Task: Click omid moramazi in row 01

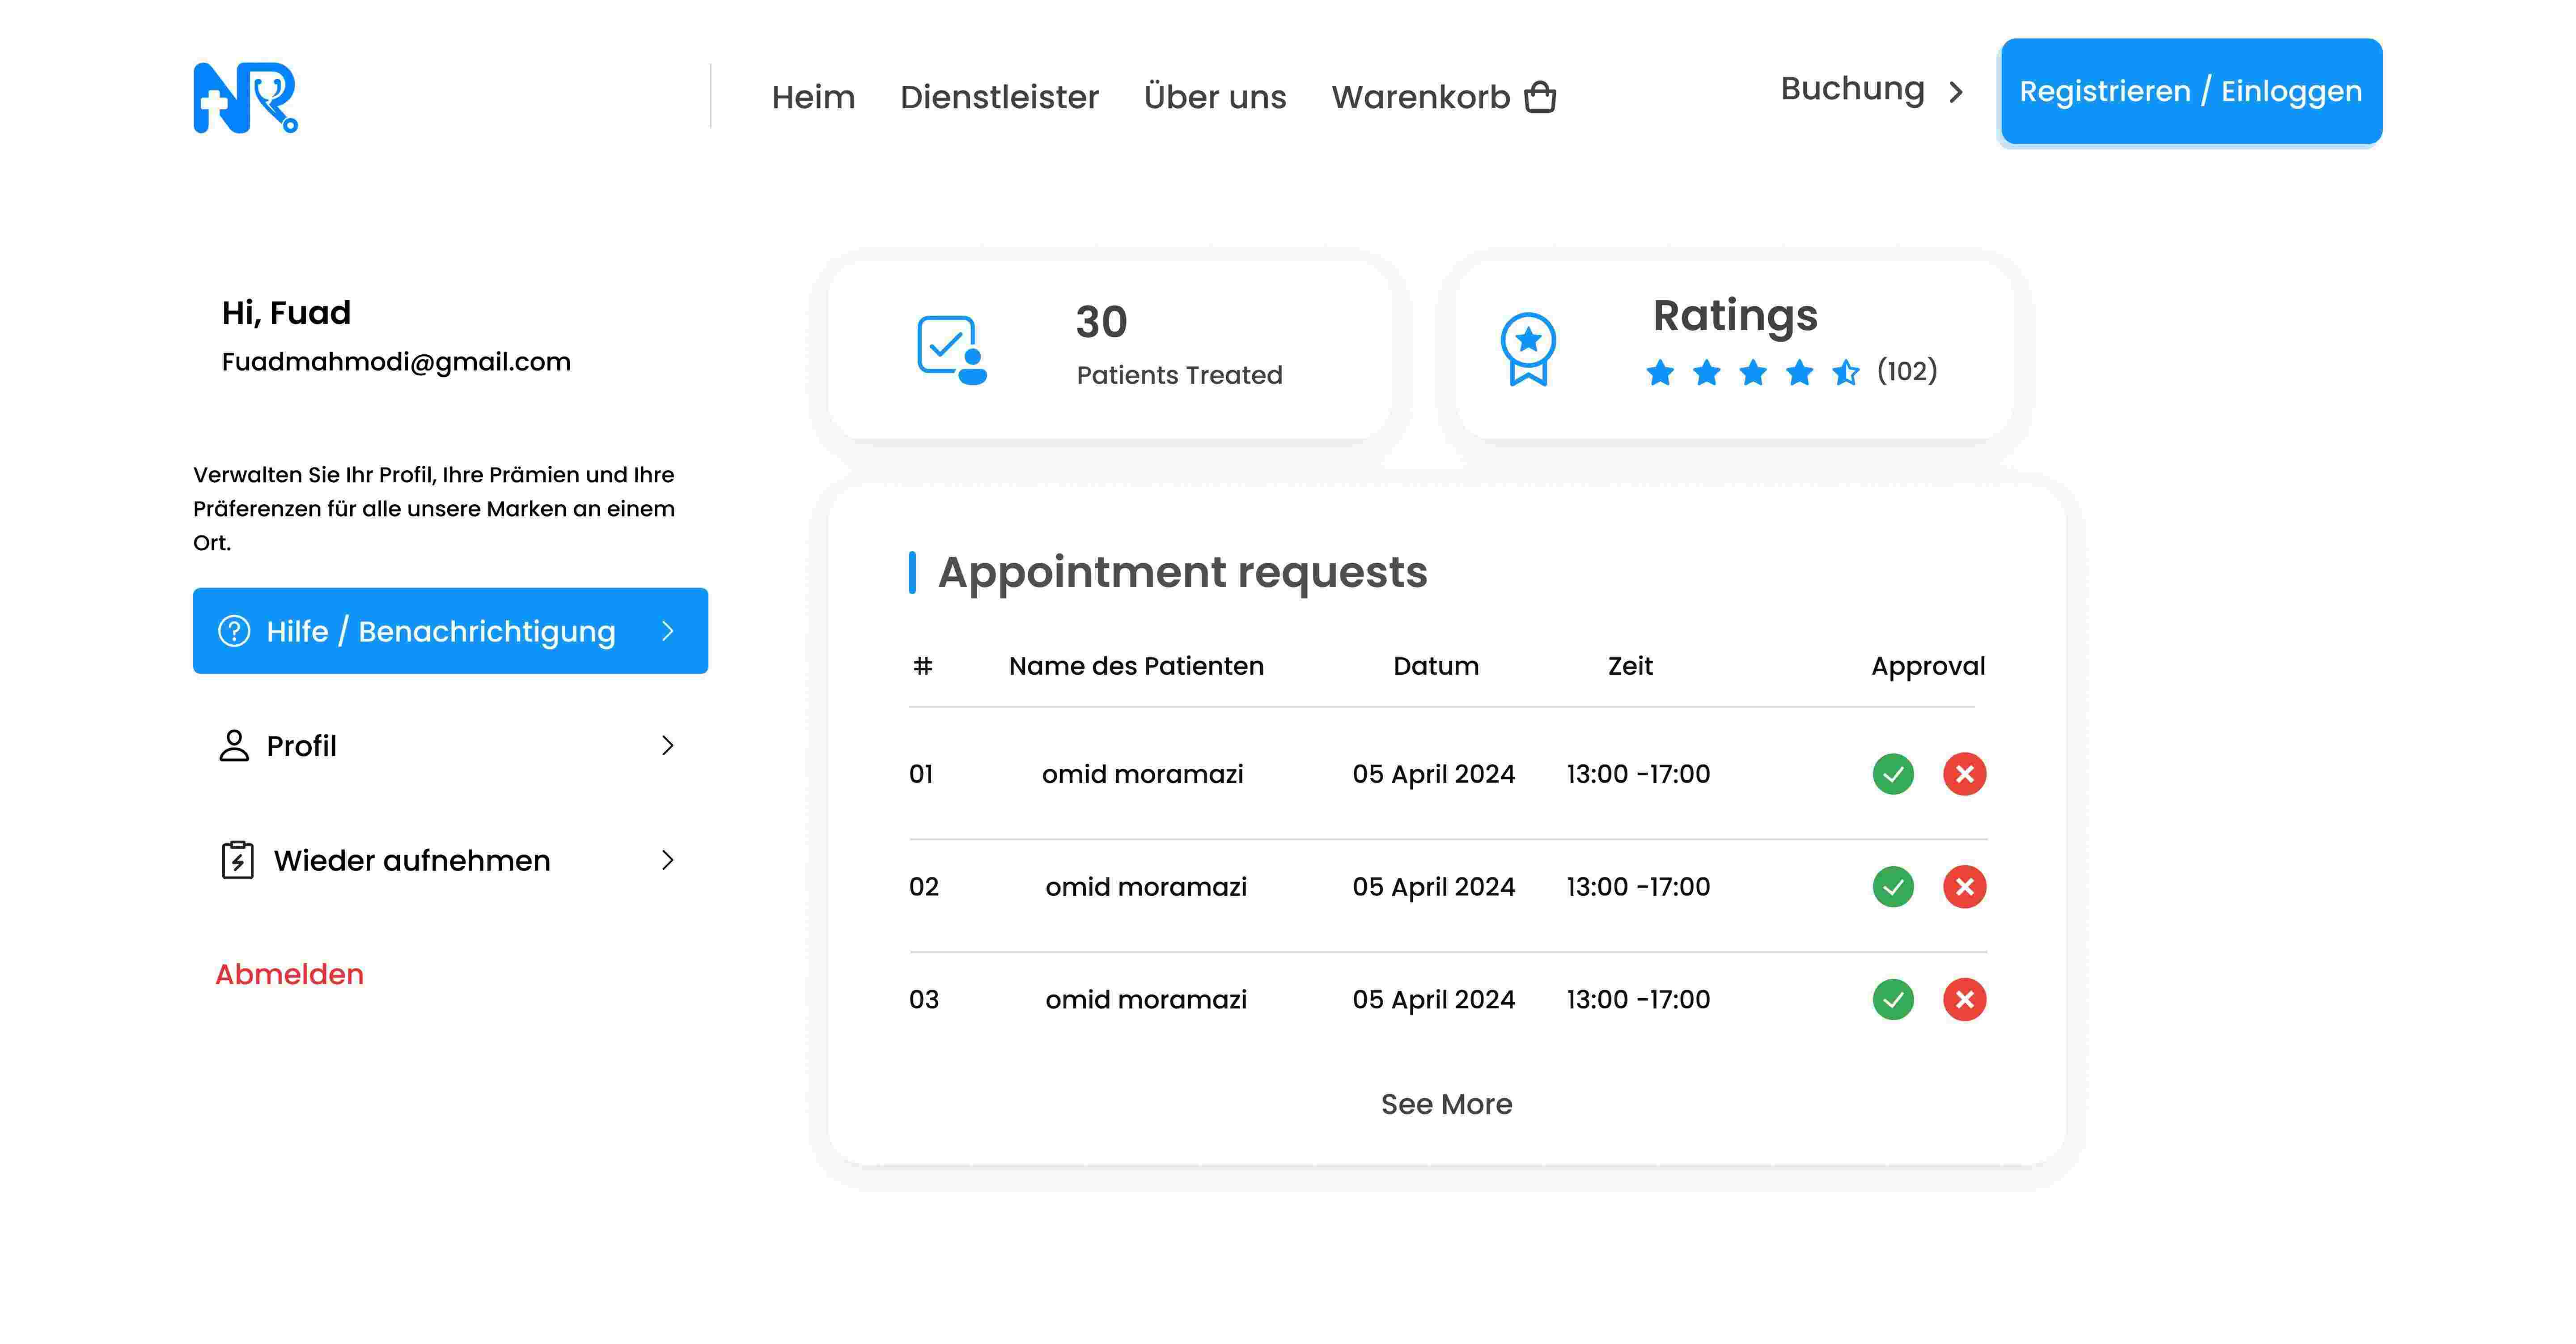Action: [x=1142, y=774]
